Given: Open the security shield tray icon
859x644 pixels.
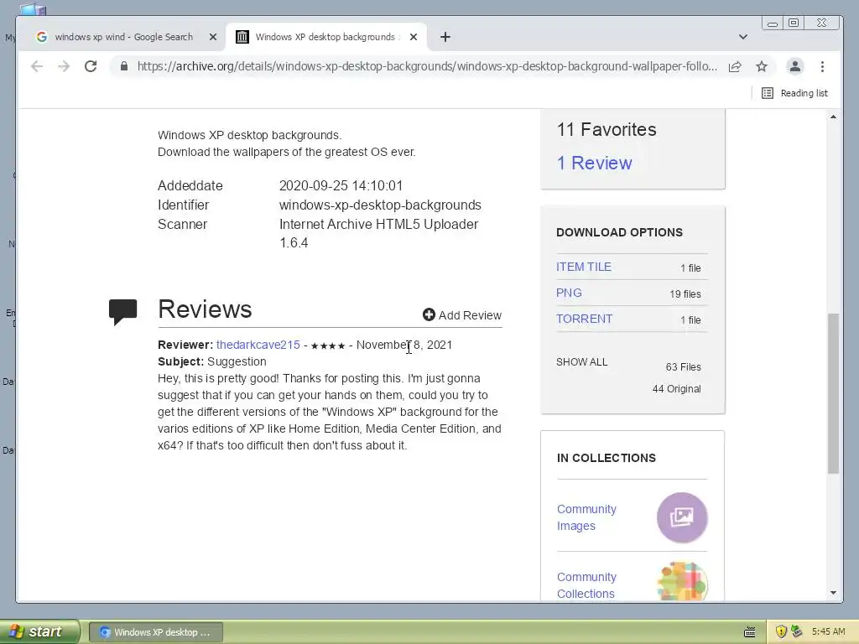Looking at the screenshot, I should pyautogui.click(x=781, y=631).
